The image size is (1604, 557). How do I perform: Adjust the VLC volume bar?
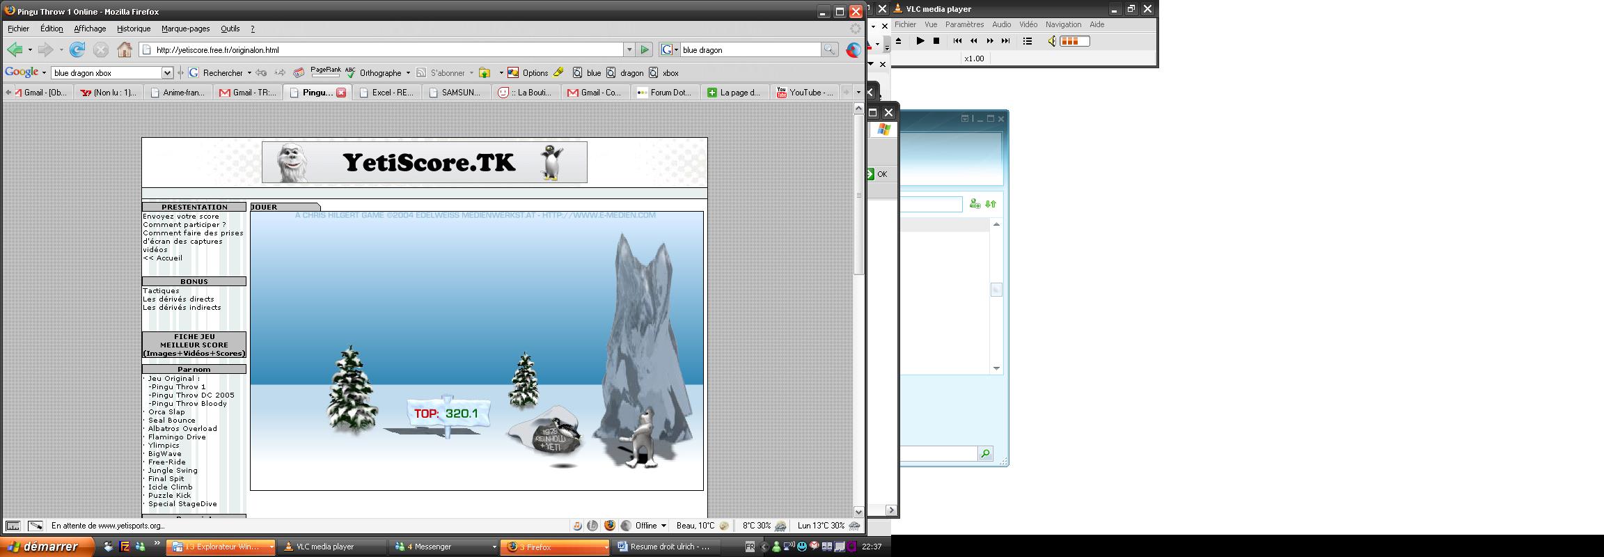click(1074, 41)
